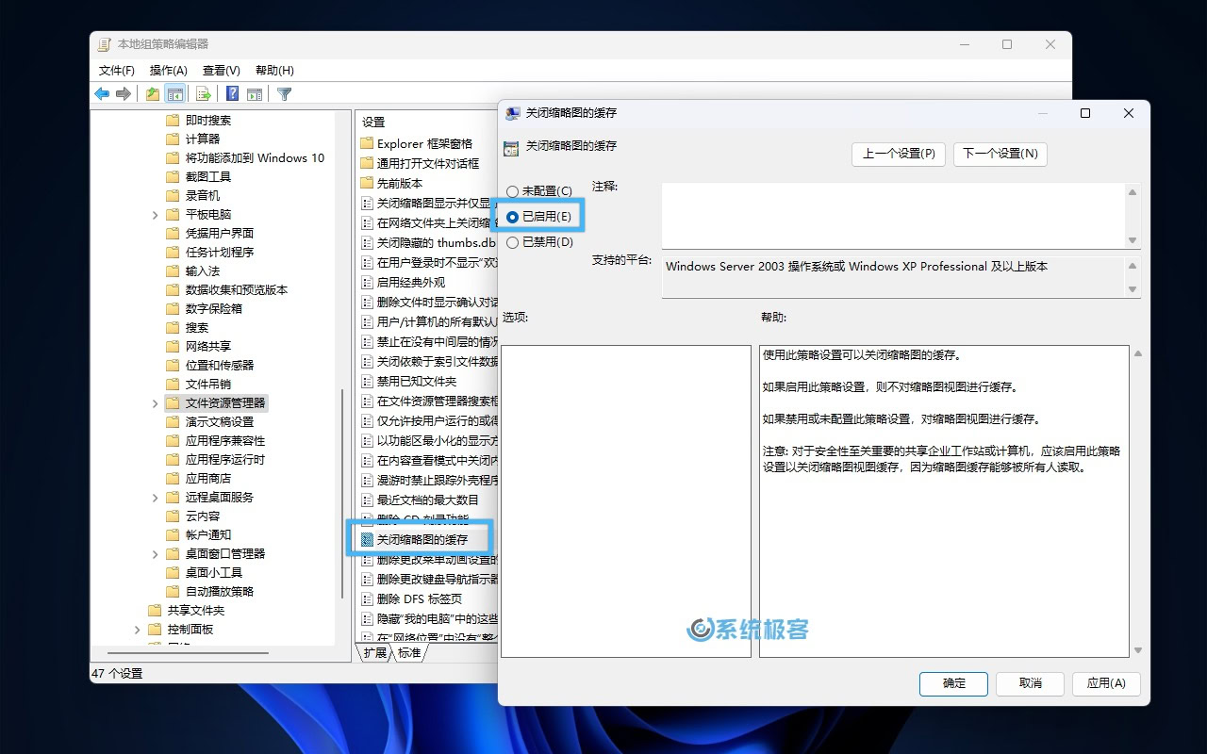Image resolution: width=1207 pixels, height=754 pixels.
Task: Select 输入法 in the tree
Action: 203,270
